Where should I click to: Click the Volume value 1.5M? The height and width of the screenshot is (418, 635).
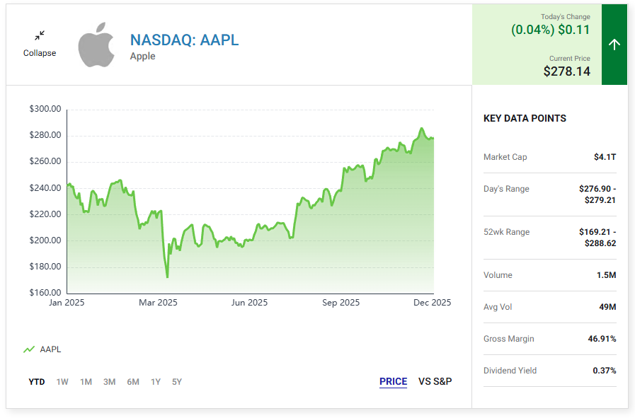[606, 275]
